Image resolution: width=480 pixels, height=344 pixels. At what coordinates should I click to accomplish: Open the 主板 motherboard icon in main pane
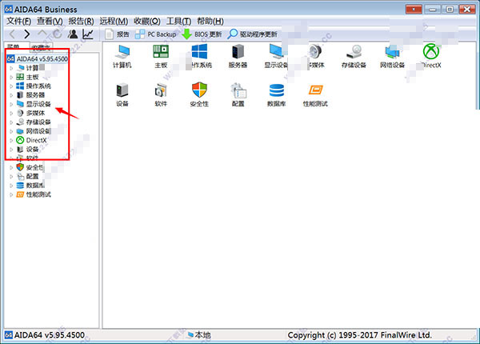[x=161, y=56]
